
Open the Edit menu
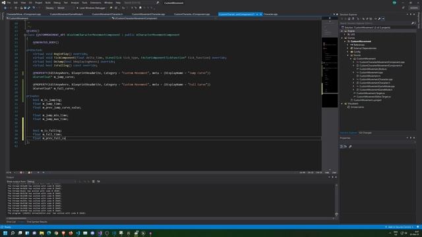(x=16, y=3)
